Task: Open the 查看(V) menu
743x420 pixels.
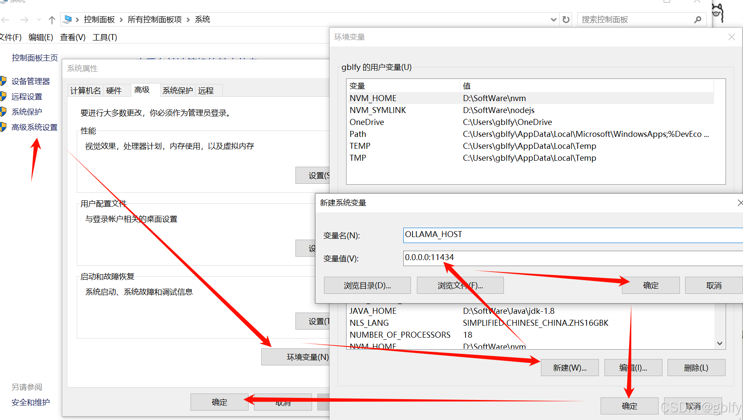Action: [73, 38]
